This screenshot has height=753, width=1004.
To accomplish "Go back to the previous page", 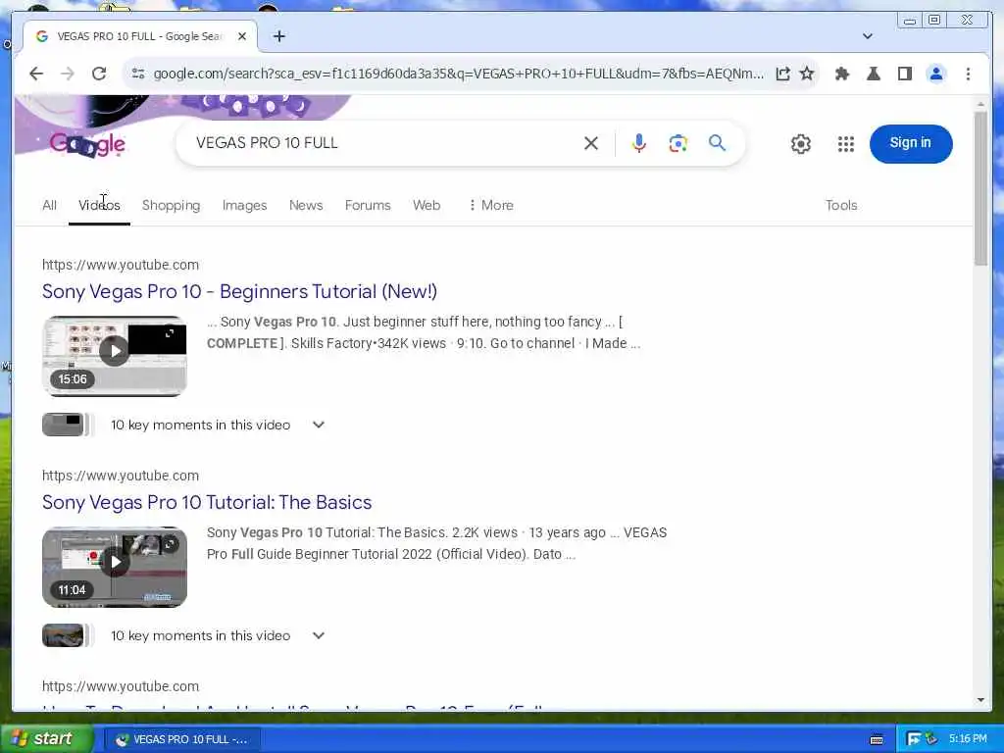I will point(36,74).
